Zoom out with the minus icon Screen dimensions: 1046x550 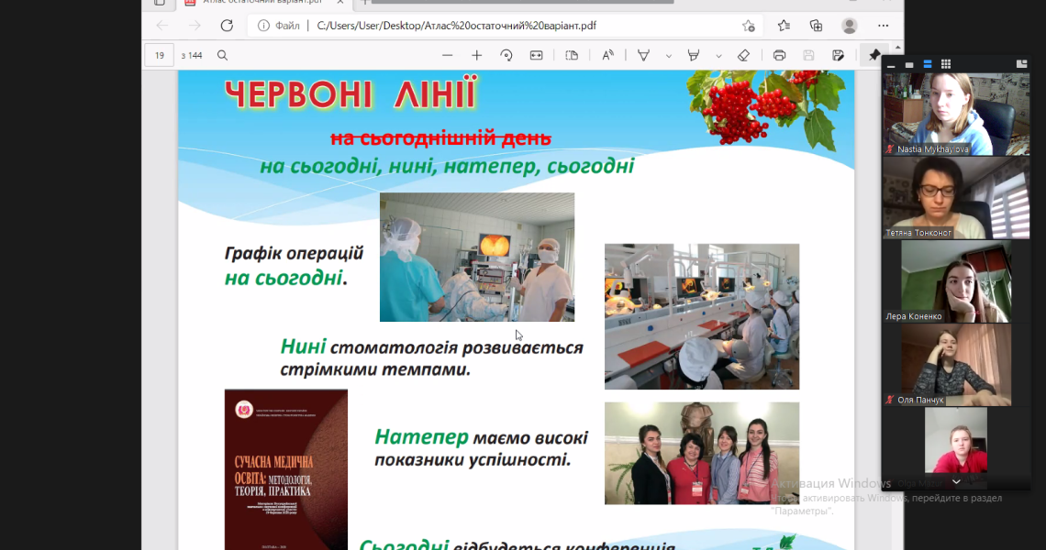coord(447,55)
